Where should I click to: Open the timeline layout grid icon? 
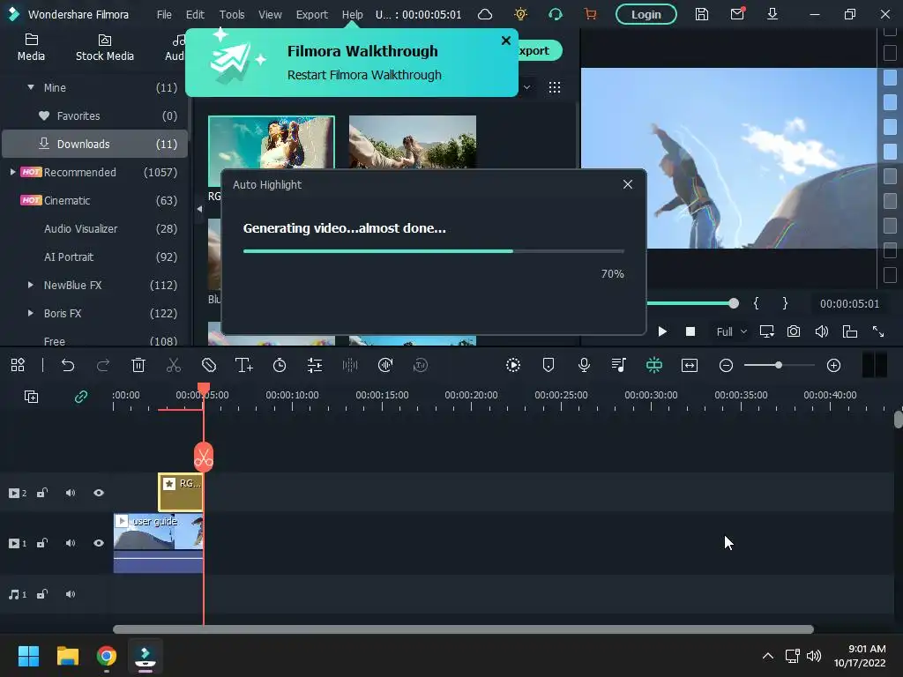tap(18, 365)
